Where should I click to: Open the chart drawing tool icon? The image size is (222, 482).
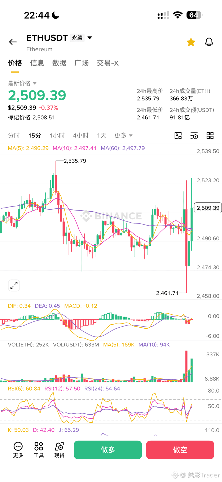pos(178,136)
